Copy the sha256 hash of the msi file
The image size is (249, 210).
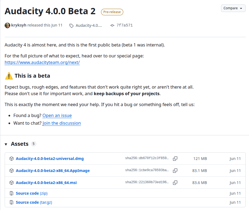tap(175, 182)
